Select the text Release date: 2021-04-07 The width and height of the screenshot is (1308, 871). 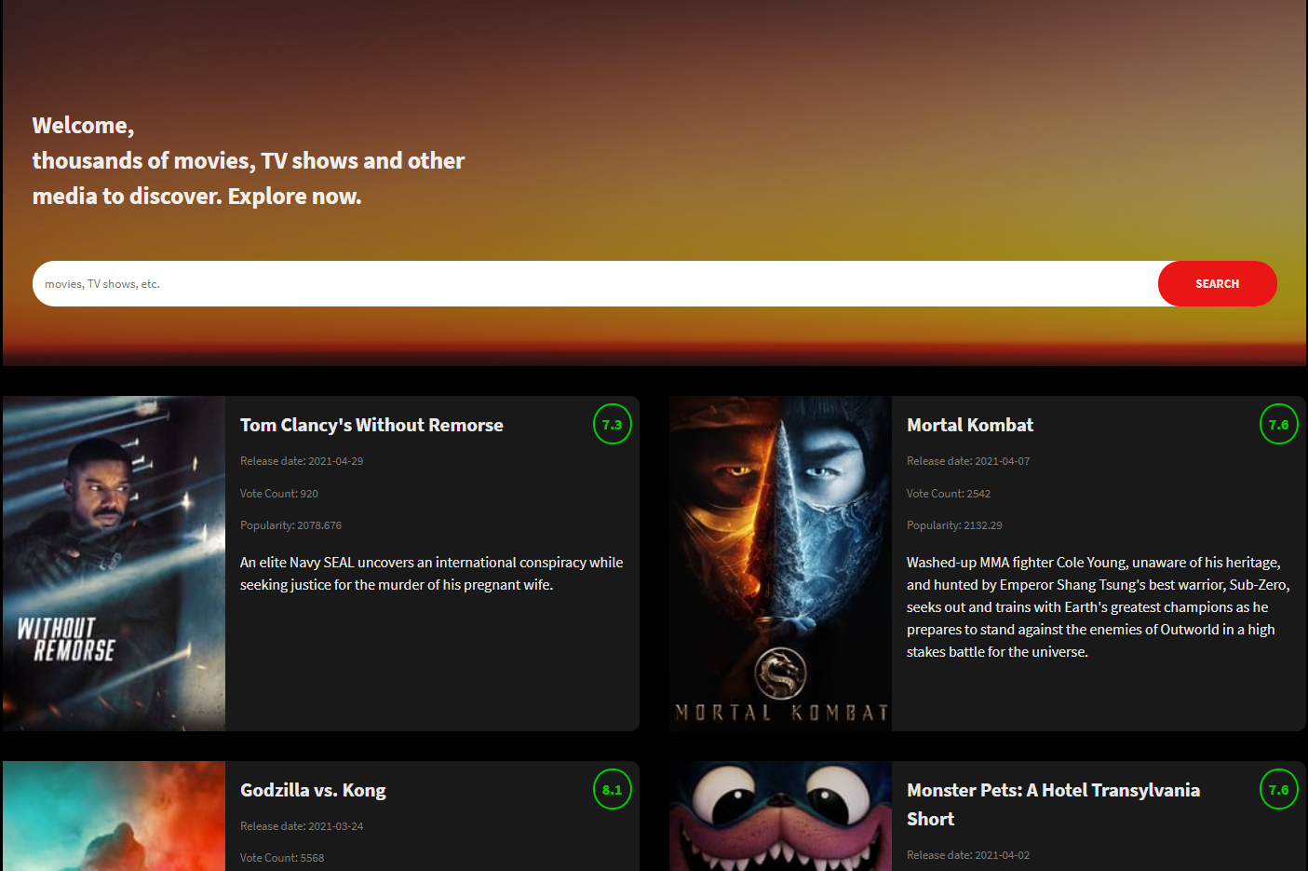pos(968,461)
